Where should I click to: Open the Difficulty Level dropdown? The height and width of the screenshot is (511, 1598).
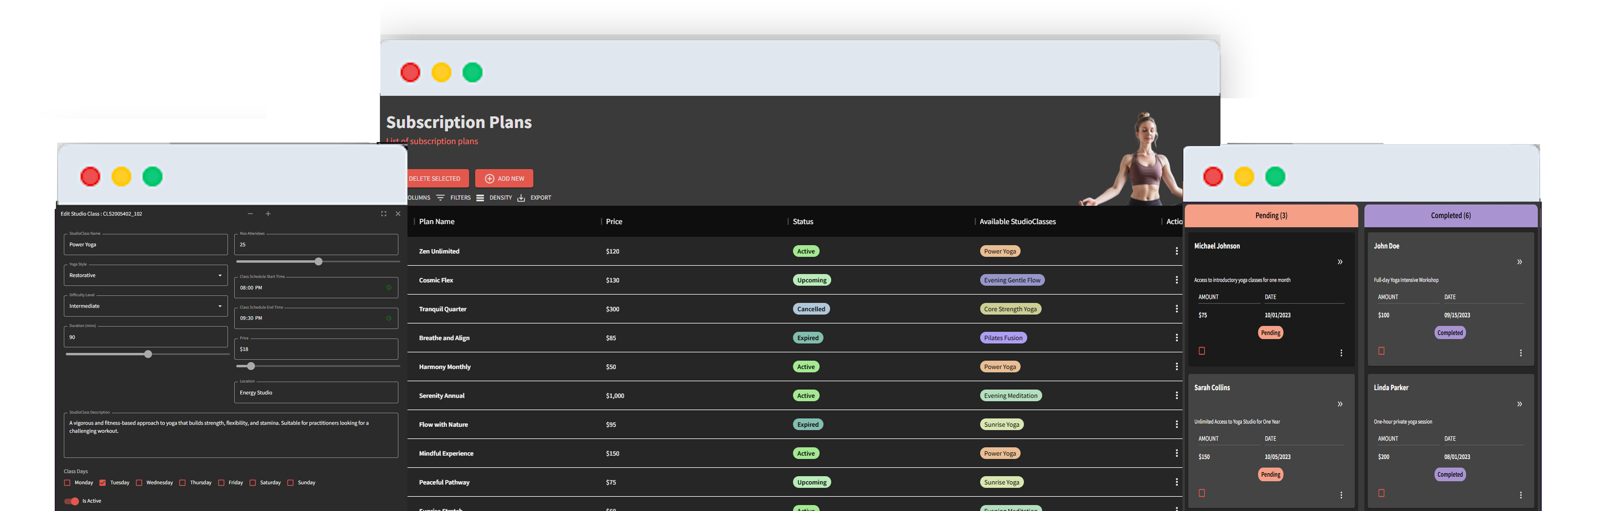pyautogui.click(x=220, y=306)
